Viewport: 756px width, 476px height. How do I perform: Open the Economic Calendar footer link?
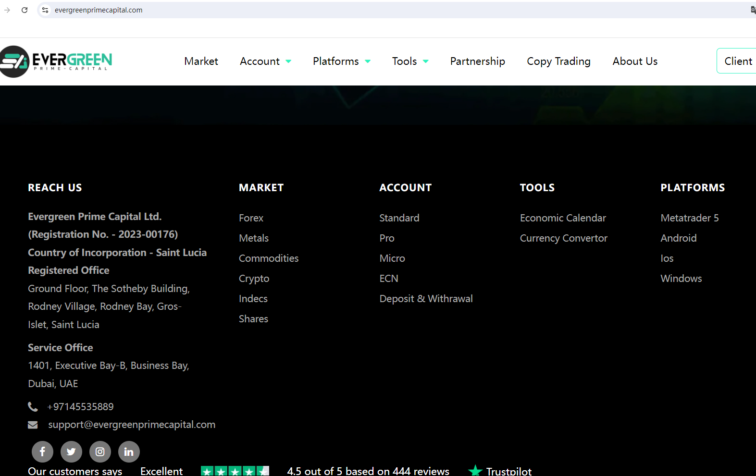coord(563,218)
